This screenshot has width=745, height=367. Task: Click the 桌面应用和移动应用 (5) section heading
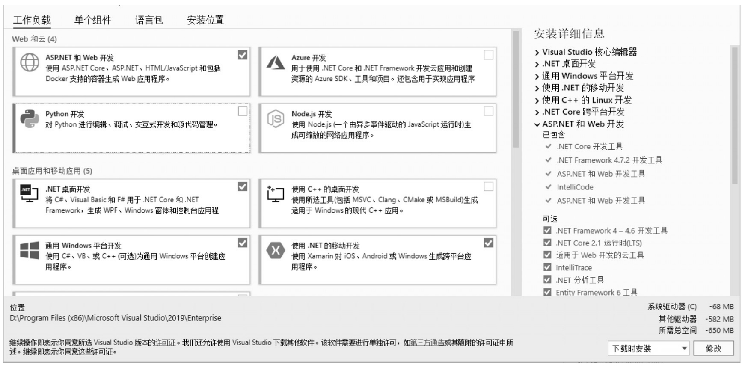pos(52,171)
